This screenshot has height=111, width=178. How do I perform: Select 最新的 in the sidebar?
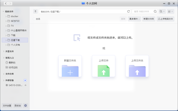[x=12, y=63]
